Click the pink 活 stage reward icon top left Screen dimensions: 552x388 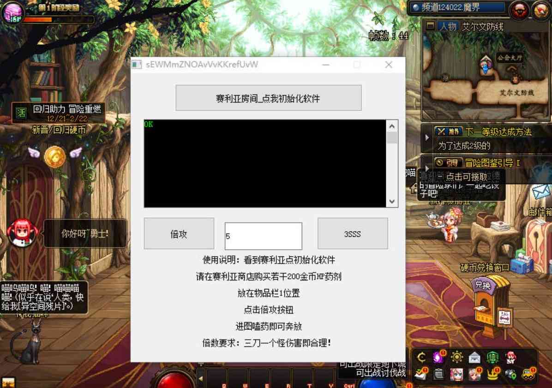click(x=12, y=12)
